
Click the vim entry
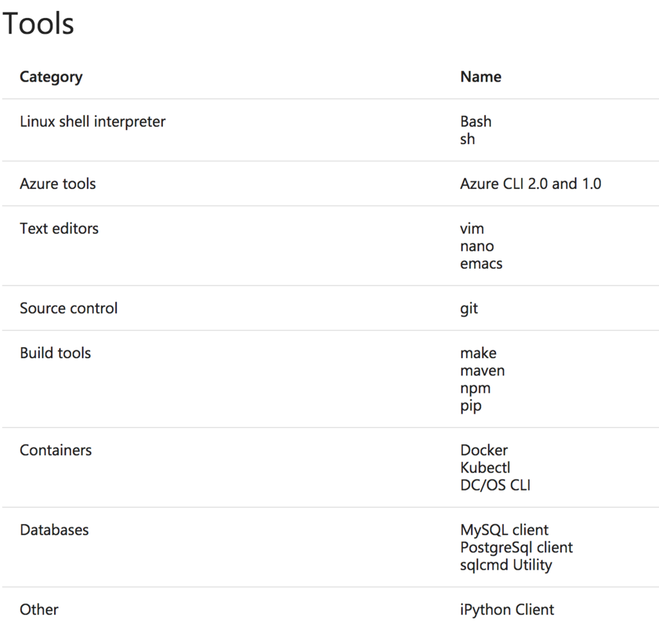point(472,229)
